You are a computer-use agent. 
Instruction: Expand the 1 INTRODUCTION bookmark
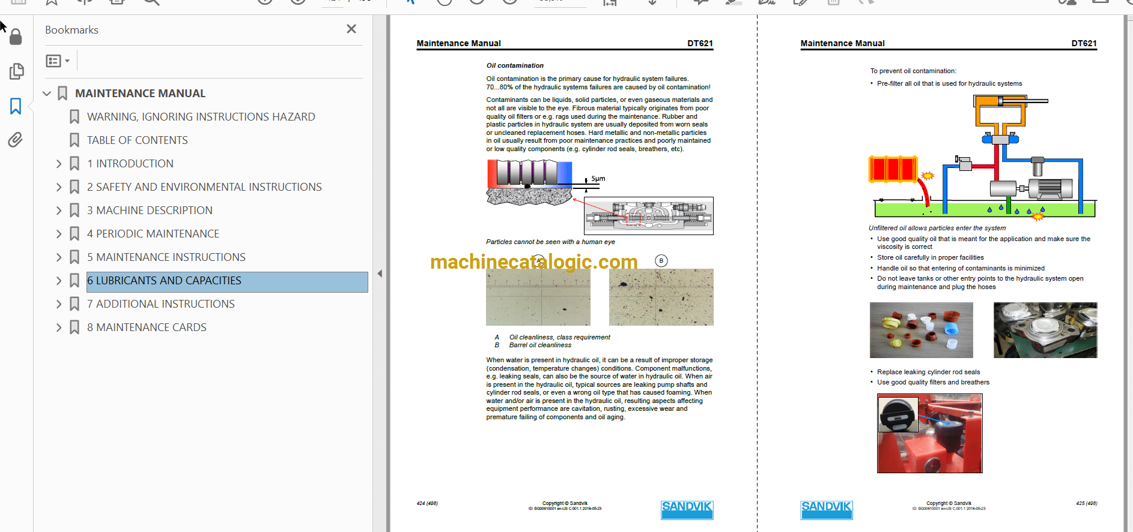59,164
